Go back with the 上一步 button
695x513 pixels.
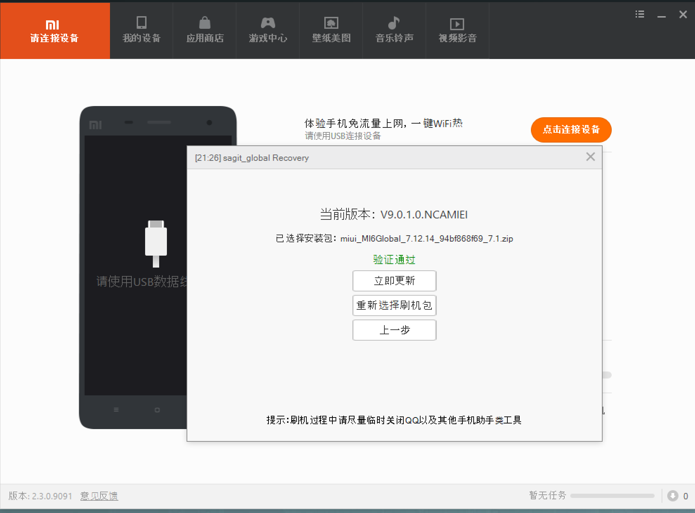coord(394,330)
